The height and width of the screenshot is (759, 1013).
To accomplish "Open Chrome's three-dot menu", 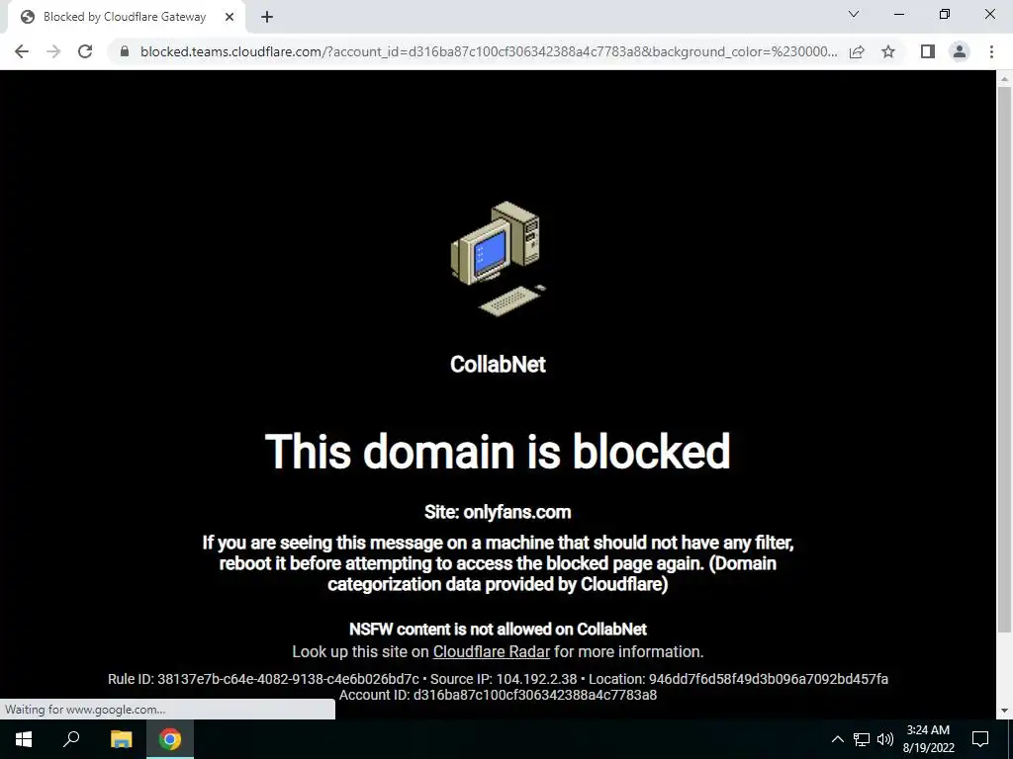I will 991,51.
